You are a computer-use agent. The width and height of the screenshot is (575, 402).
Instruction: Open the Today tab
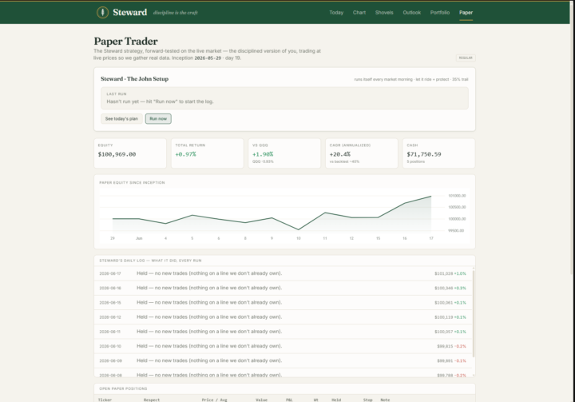pyautogui.click(x=336, y=13)
